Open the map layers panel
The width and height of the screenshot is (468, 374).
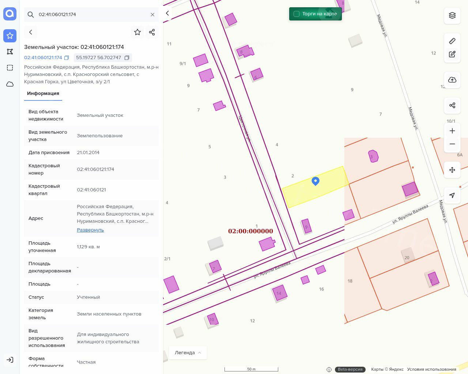pyautogui.click(x=452, y=15)
